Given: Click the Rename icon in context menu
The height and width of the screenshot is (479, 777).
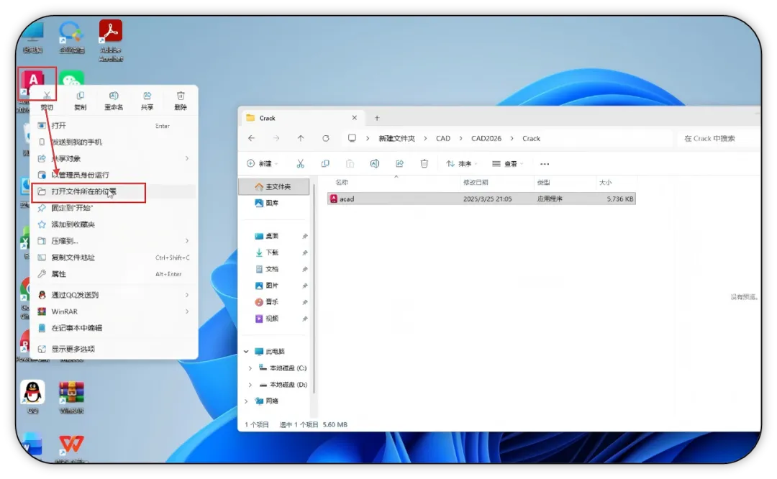Looking at the screenshot, I should 114,96.
